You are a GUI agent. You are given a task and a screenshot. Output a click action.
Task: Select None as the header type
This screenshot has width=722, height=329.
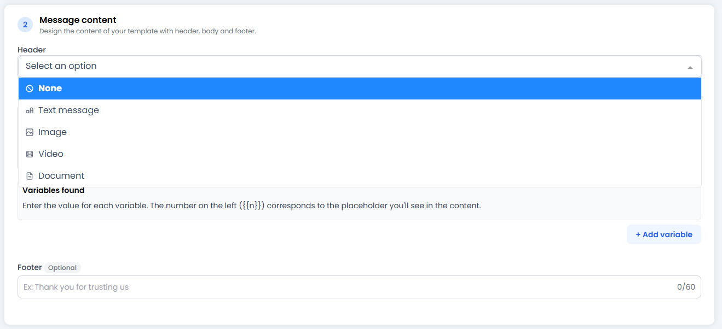50,88
